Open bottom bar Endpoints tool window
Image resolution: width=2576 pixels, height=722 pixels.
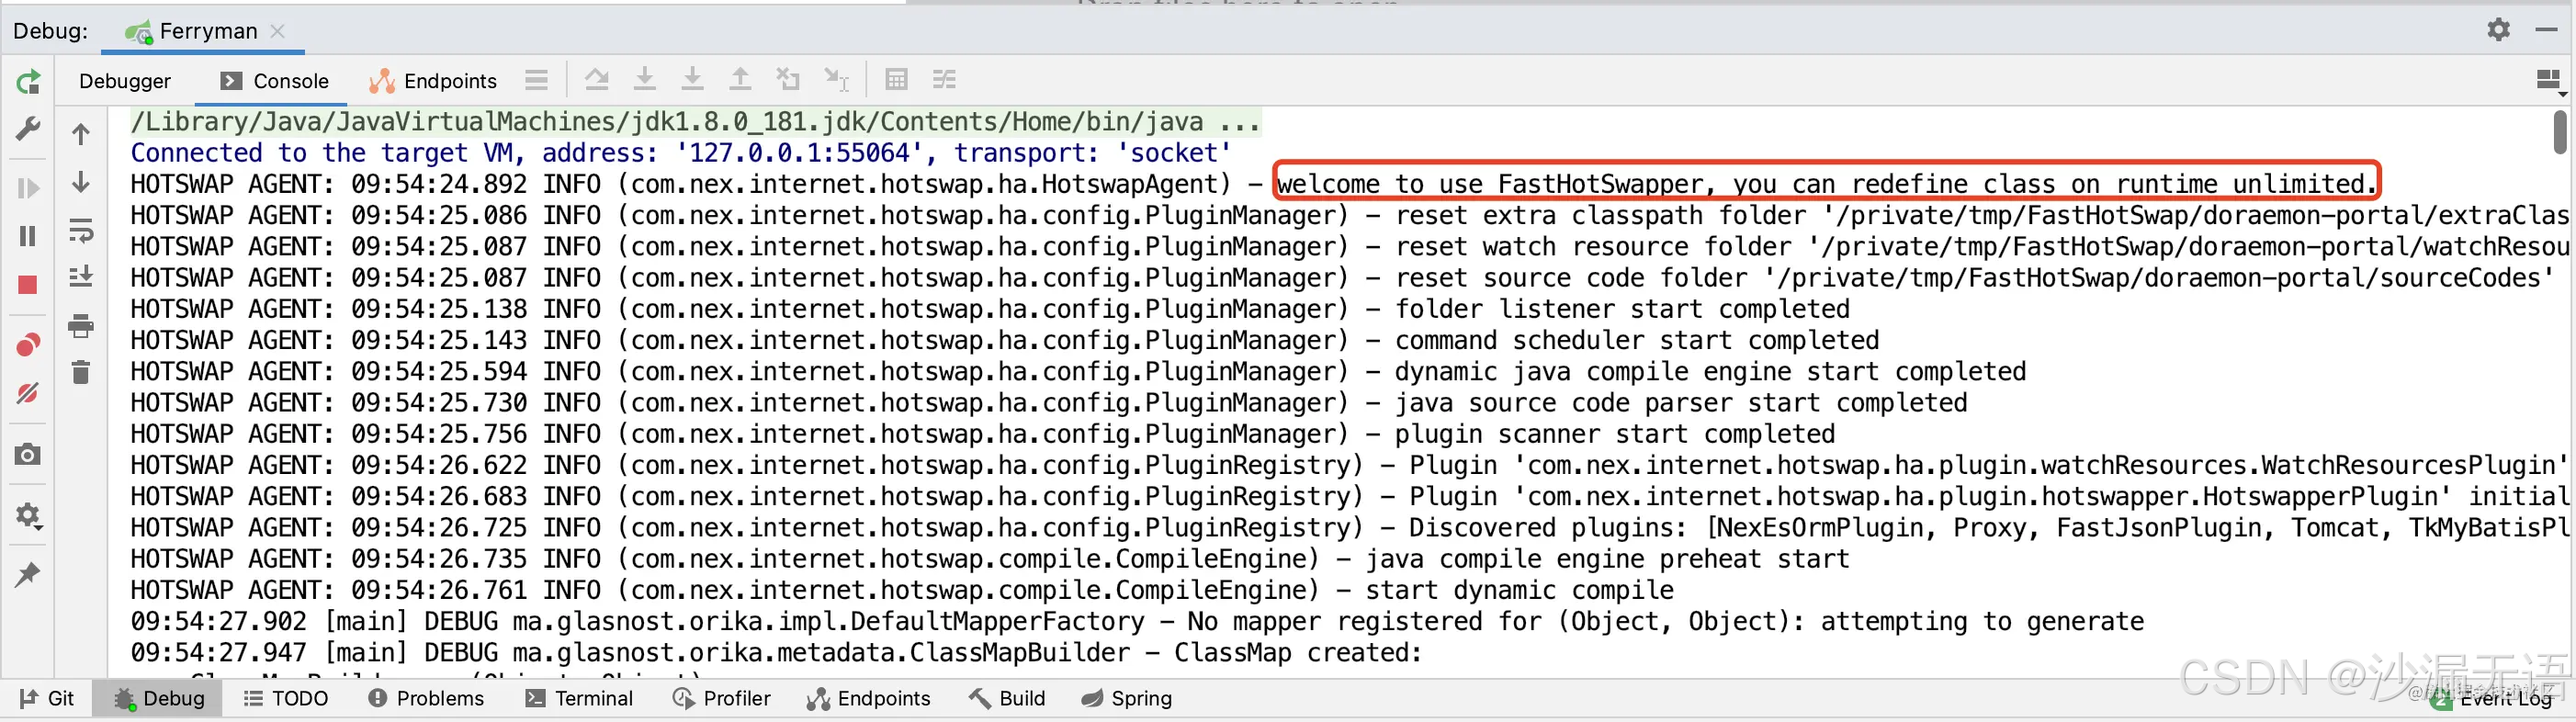click(x=868, y=698)
